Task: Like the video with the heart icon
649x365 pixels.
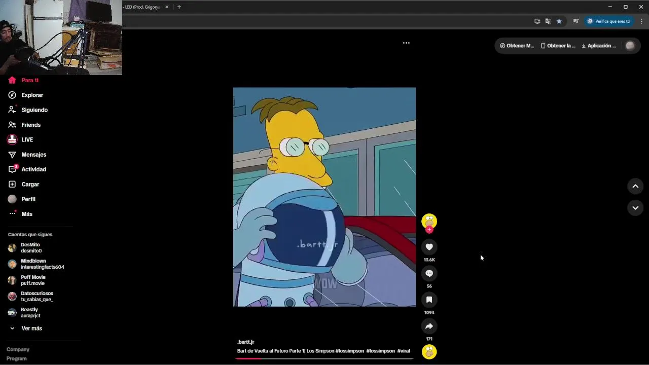Action: [429, 247]
